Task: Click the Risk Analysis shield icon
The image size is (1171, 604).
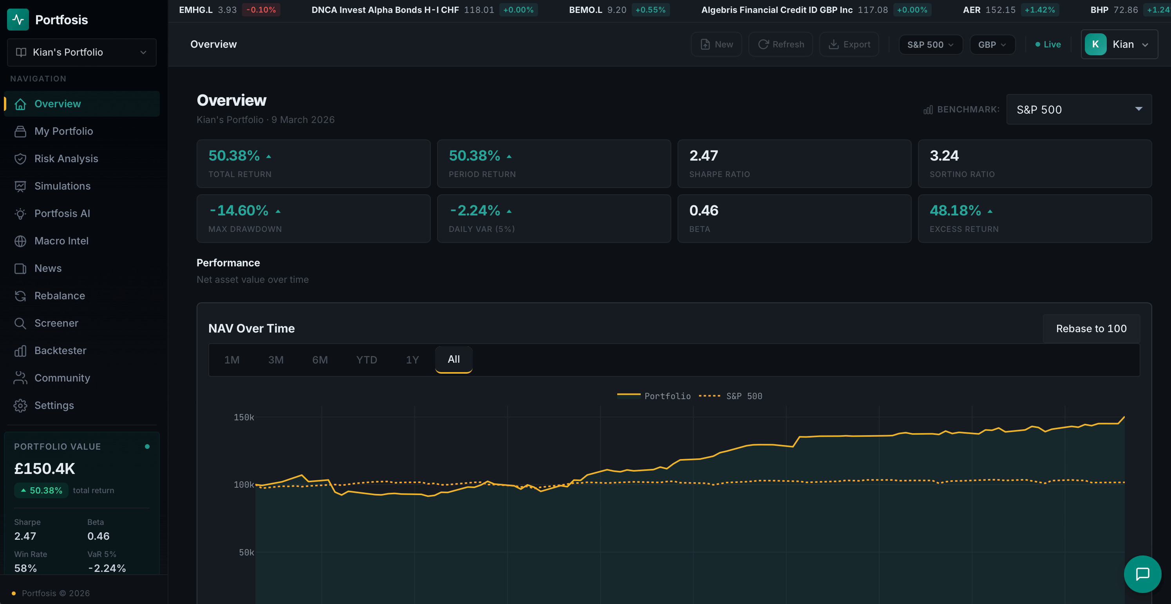Action: click(20, 159)
